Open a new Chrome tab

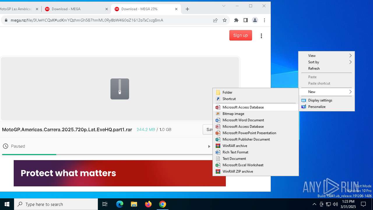[187, 9]
